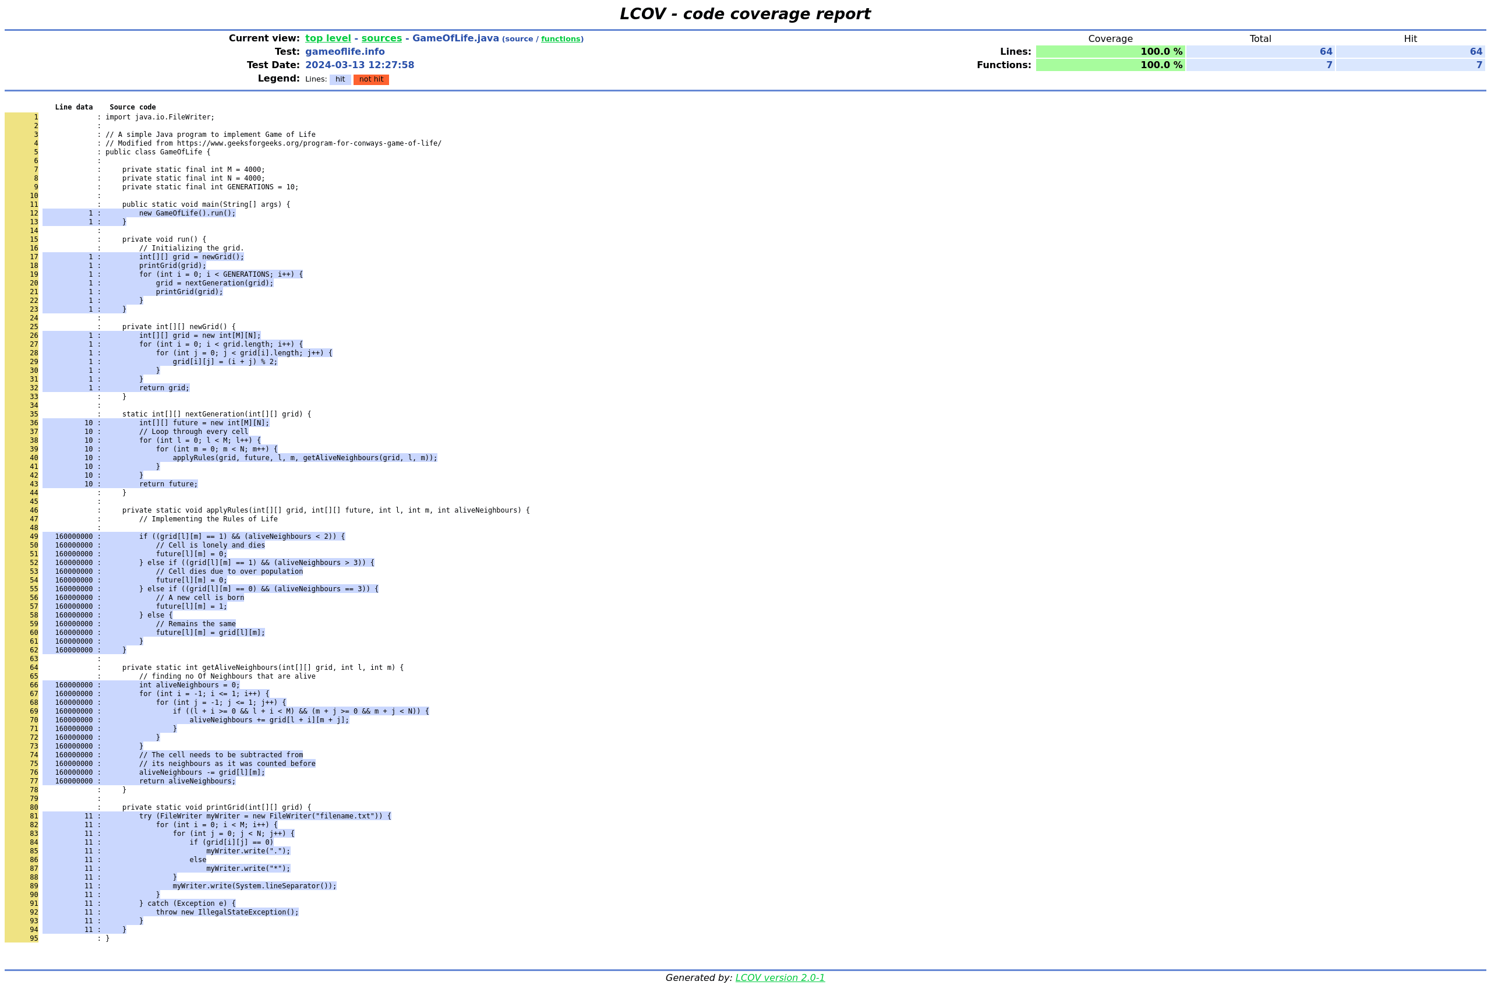This screenshot has height=999, width=1491.
Task: Click the 'Source code' column header
Action: pos(132,107)
